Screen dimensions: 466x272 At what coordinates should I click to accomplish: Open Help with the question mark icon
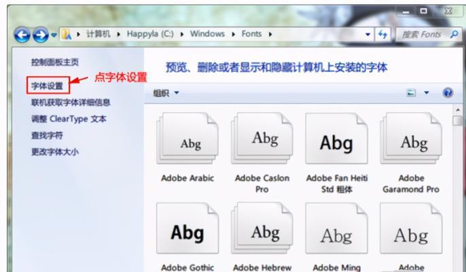coord(448,93)
